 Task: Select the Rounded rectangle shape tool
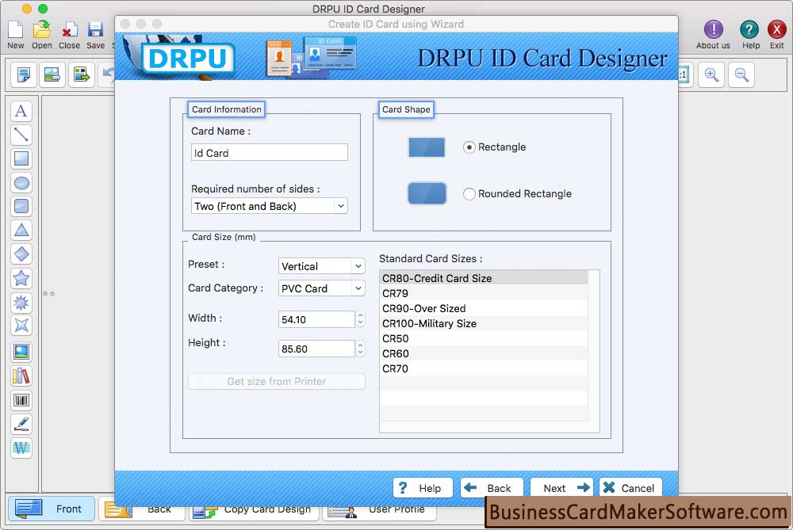pos(21,206)
